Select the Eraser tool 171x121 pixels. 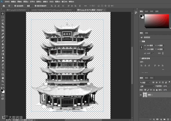pos(3,51)
